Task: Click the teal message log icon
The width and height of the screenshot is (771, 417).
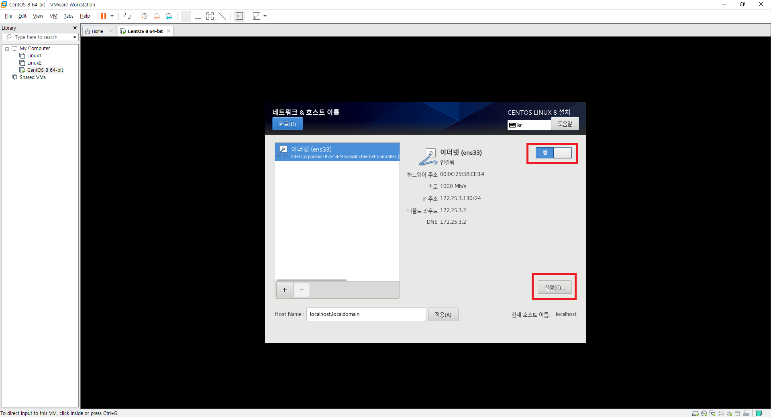Action: (759, 413)
